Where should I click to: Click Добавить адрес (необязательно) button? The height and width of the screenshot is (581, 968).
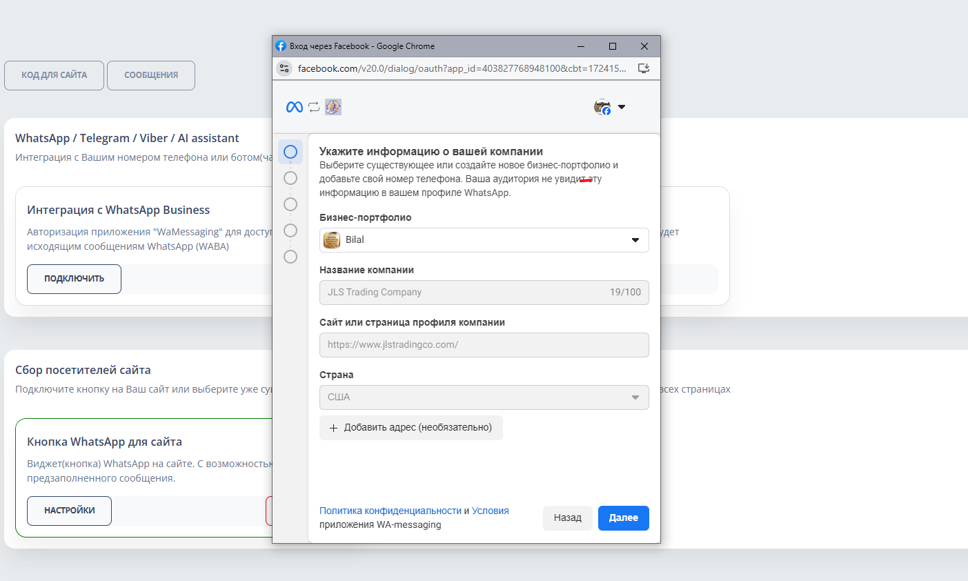tap(411, 428)
